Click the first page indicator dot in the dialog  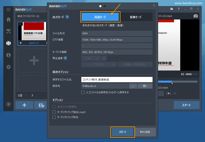(x=100, y=6)
